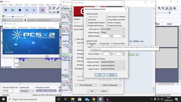Open Microsoft Store from taskbar
181x102 pixels.
pos(80,99)
